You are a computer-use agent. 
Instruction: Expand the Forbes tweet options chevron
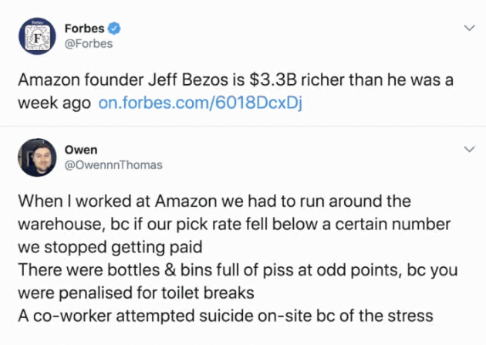point(467,28)
